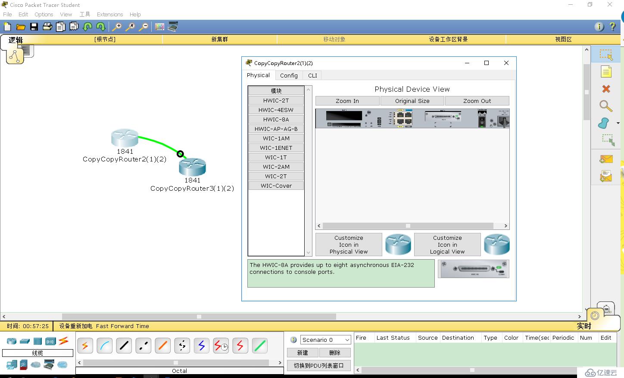Choose the Place Note tool

pos(606,71)
